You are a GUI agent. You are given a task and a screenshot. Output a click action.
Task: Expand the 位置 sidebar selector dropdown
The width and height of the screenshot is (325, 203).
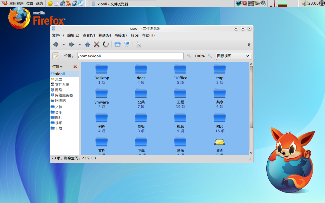click(57, 66)
